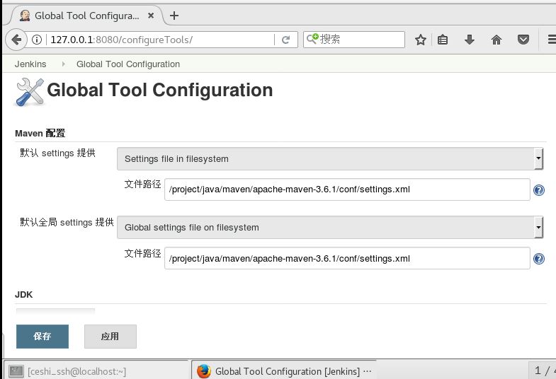Click the bookmark star icon
556x379 pixels.
click(420, 40)
